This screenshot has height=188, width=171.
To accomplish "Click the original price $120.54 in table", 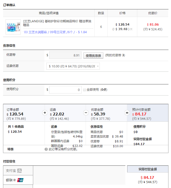I will (x=122, y=25).
